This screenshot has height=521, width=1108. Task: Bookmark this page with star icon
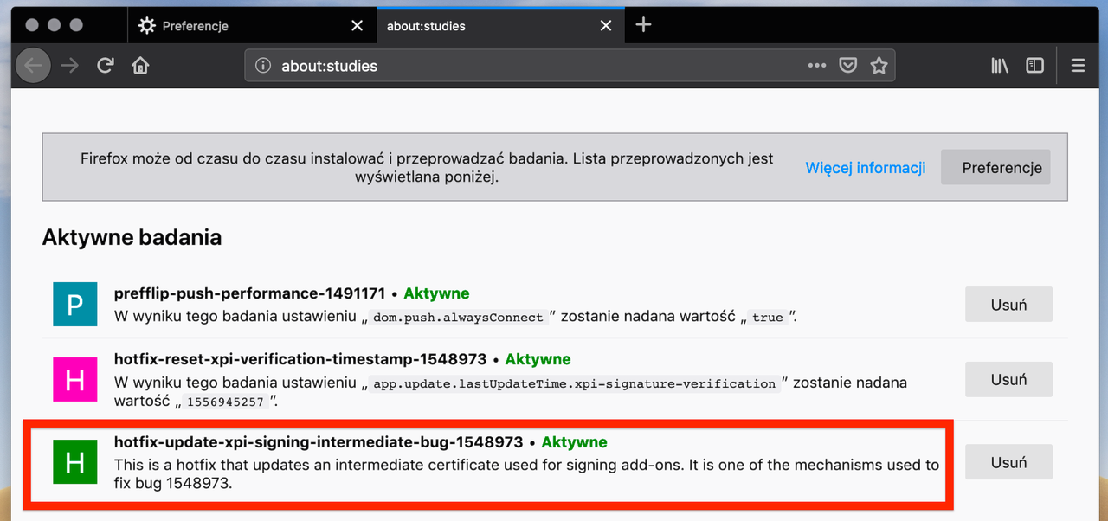click(879, 66)
